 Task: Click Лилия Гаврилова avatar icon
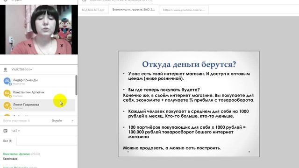point(7,105)
